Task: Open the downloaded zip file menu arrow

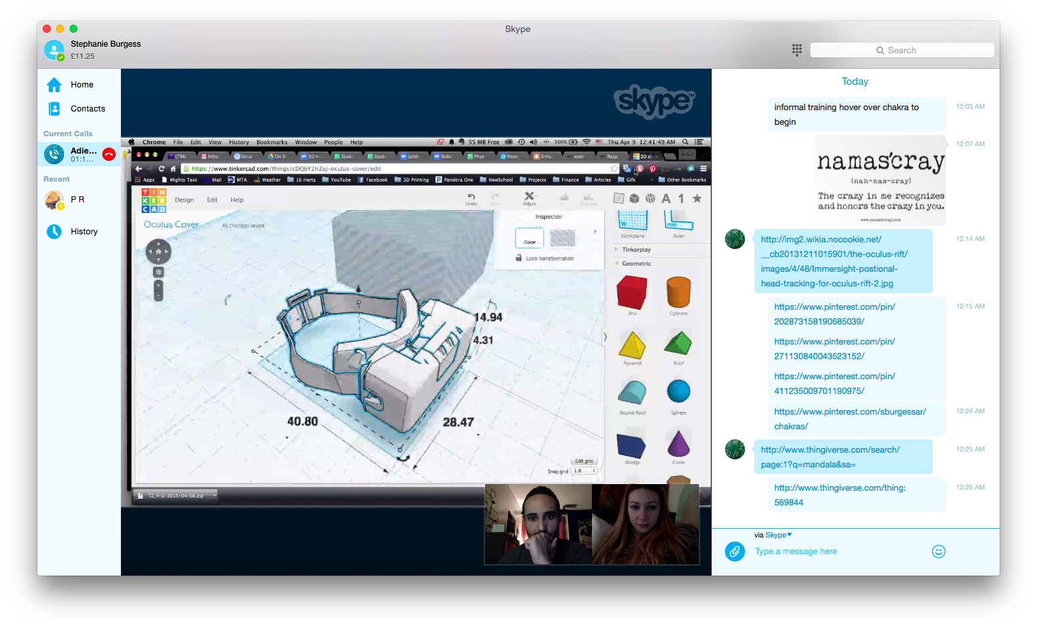Action: point(214,495)
